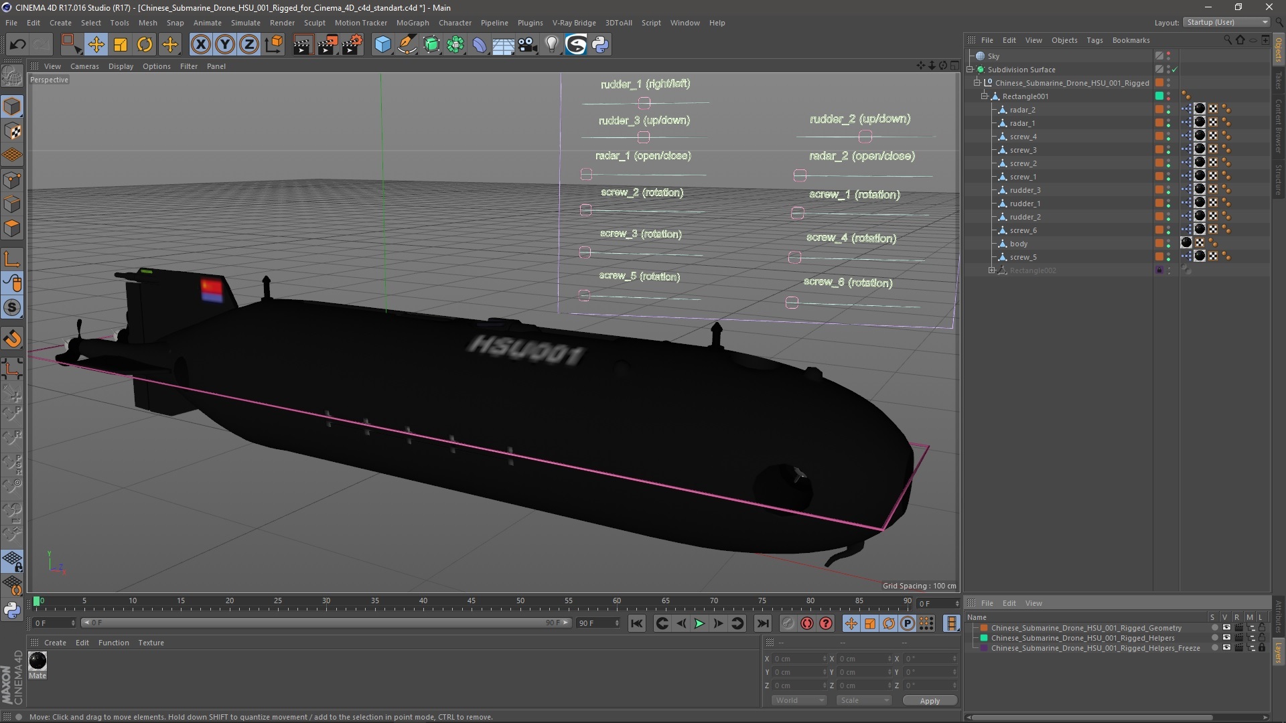Open the Character menu
This screenshot has height=723, width=1286.
click(x=455, y=23)
